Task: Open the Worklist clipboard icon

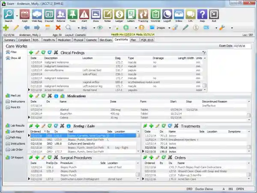Action: [x=155, y=14]
